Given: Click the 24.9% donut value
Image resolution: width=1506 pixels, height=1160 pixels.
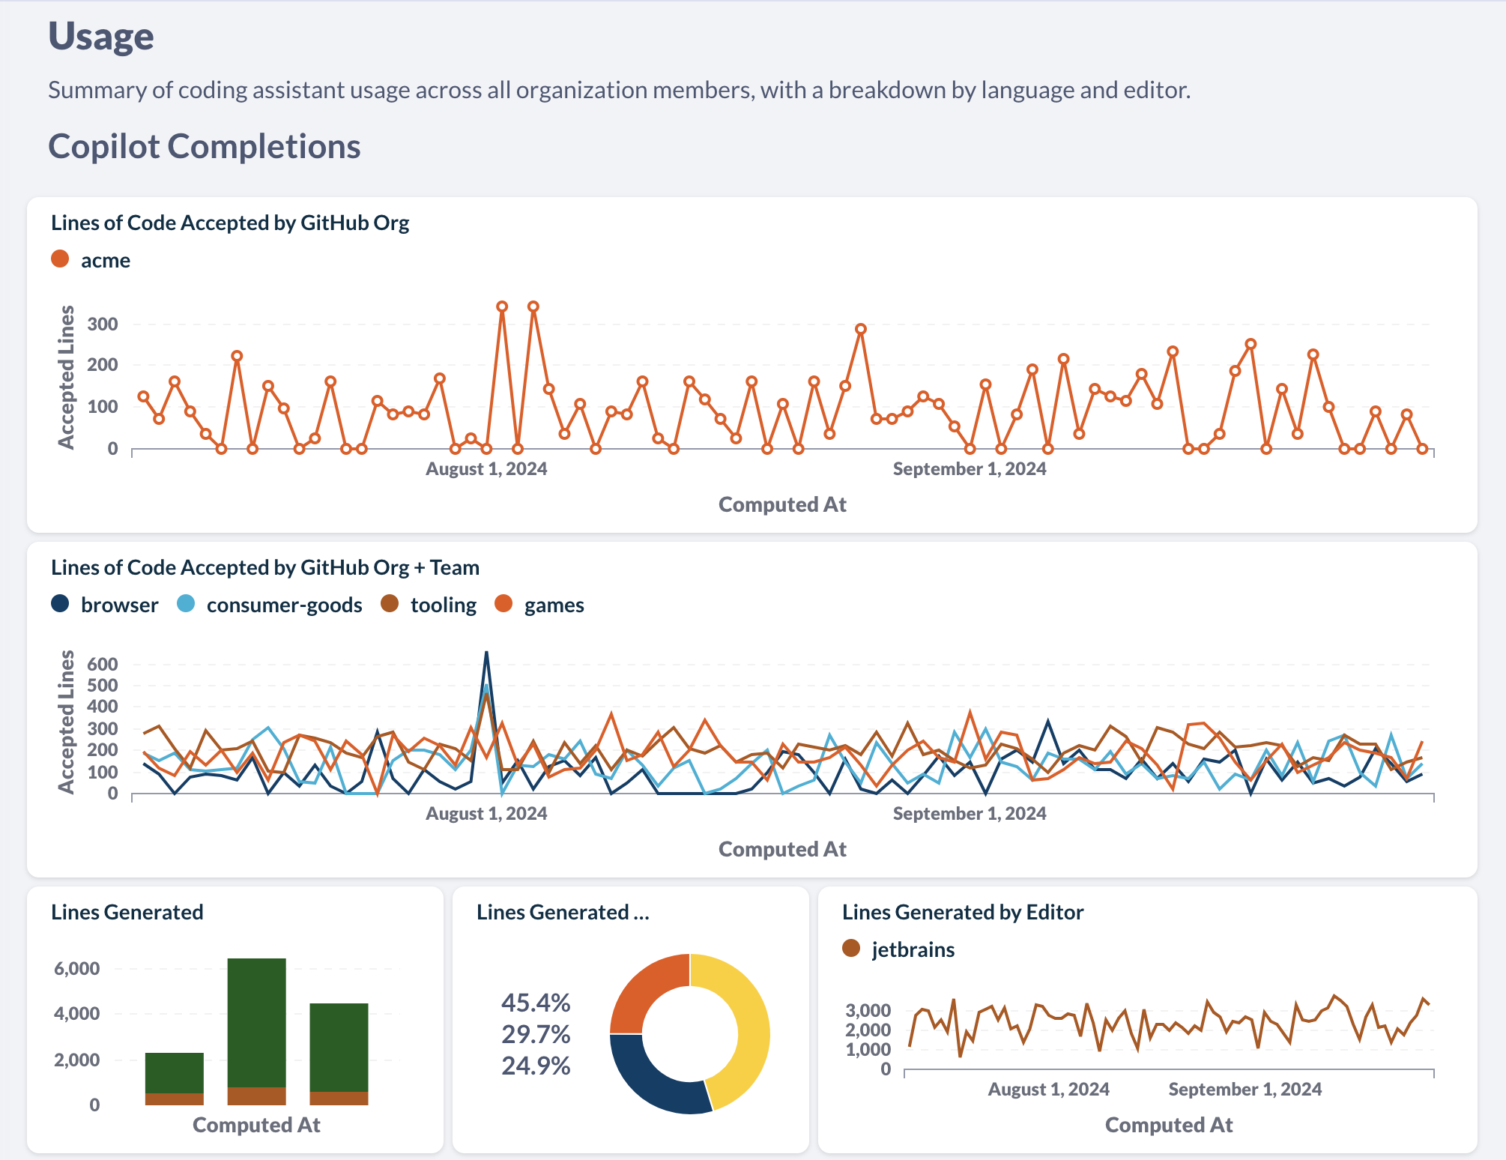Looking at the screenshot, I should tap(536, 1066).
